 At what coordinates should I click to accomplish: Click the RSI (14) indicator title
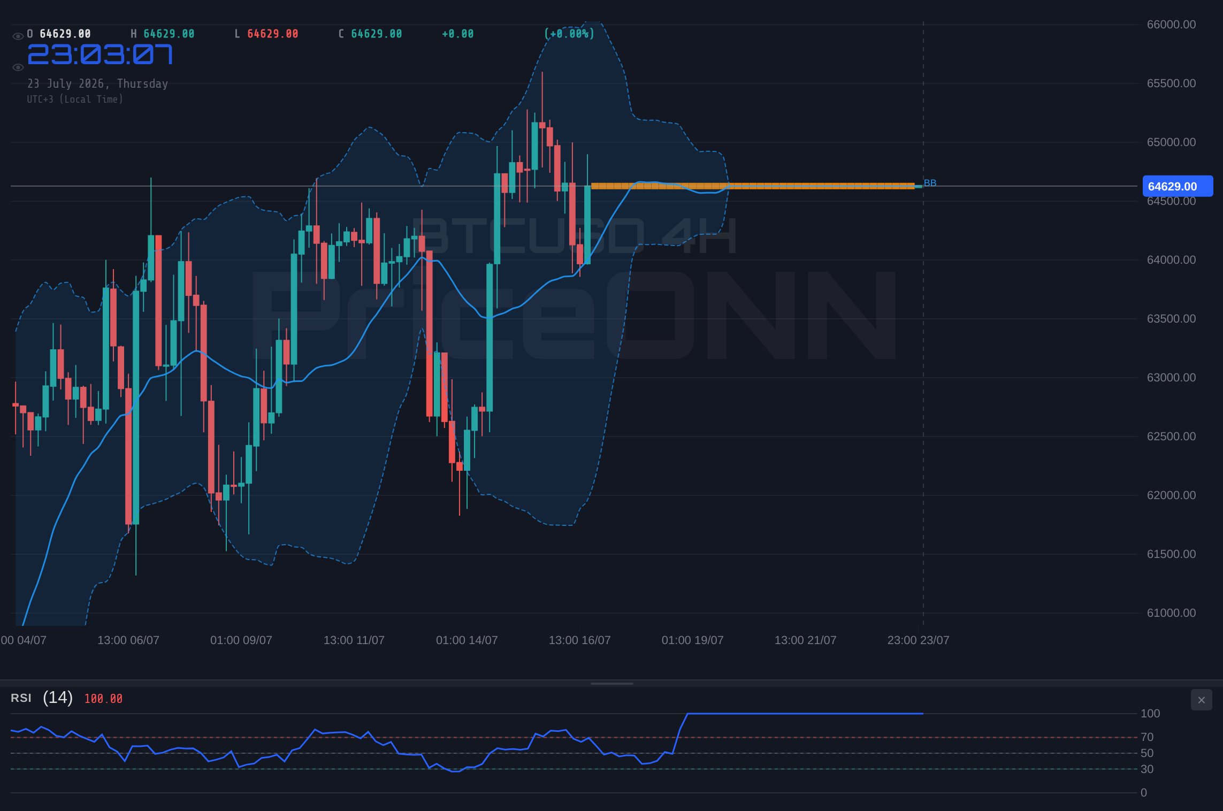pos(42,698)
